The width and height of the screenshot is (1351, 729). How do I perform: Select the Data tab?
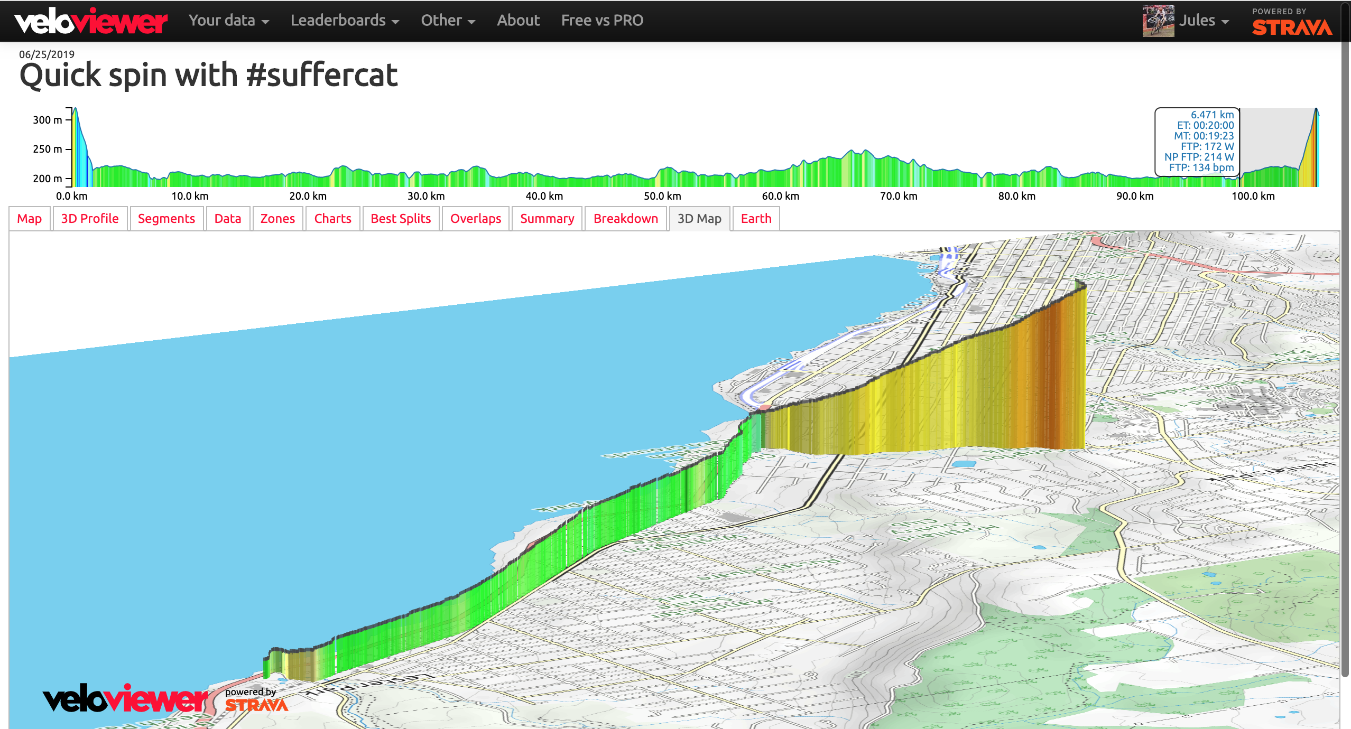pos(228,219)
